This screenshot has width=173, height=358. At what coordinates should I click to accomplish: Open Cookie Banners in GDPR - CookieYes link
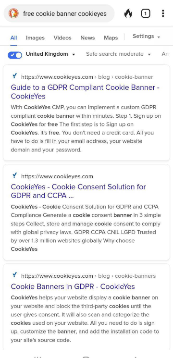click(73, 286)
